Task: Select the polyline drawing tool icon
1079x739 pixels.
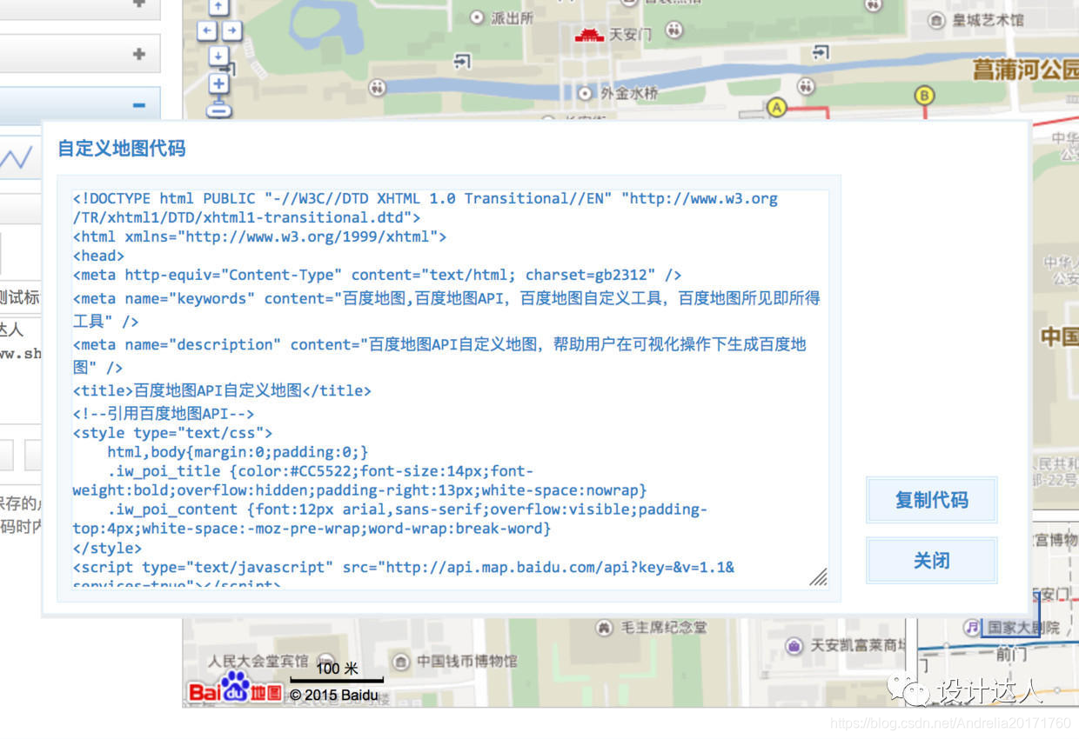Action: 16,157
